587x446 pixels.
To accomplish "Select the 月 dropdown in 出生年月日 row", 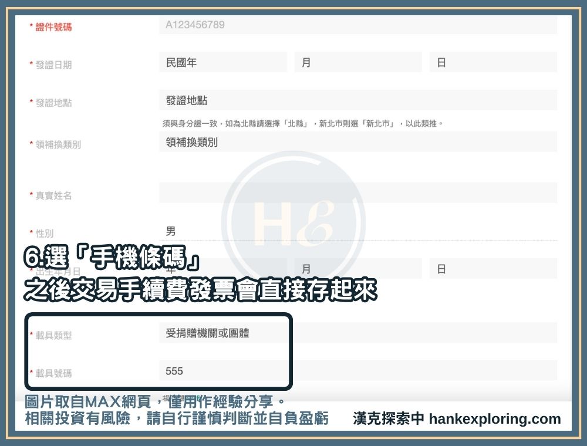I will [357, 269].
